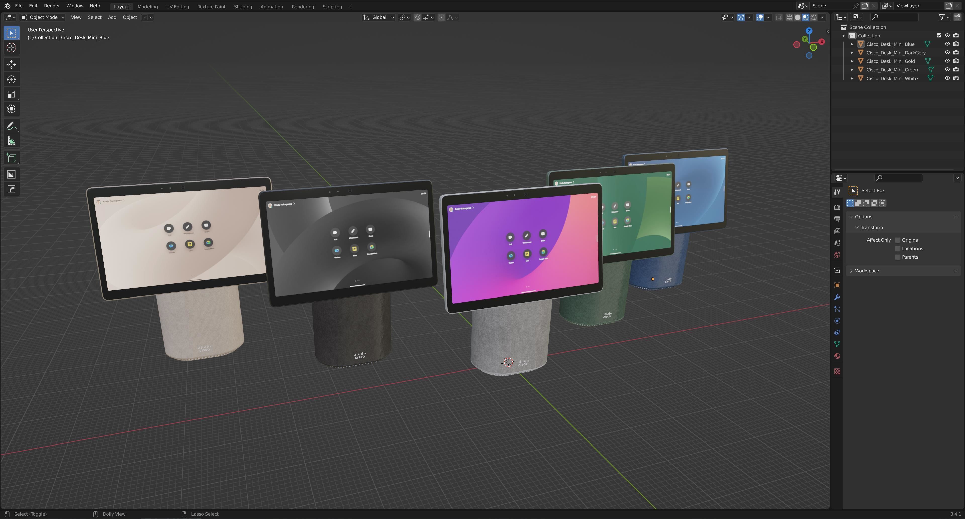Activate the Select Box tool icon

[11, 33]
